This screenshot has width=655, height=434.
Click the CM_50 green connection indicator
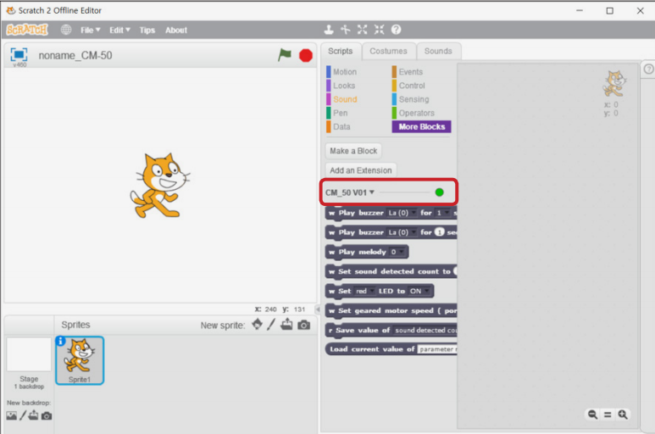click(x=439, y=192)
